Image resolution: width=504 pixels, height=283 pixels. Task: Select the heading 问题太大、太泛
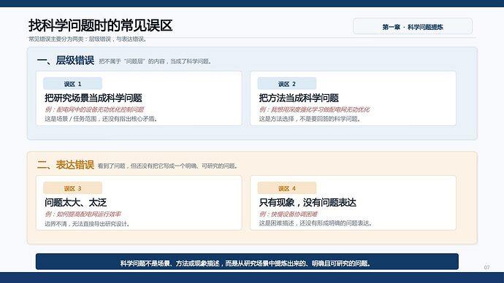[75, 203]
